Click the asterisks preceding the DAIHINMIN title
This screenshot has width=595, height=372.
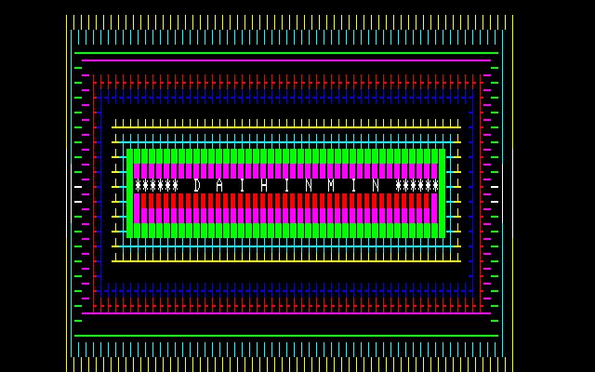tap(156, 186)
